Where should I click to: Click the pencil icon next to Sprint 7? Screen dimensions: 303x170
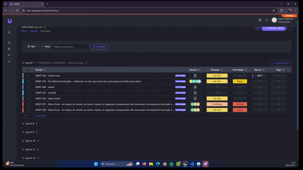click(x=86, y=63)
